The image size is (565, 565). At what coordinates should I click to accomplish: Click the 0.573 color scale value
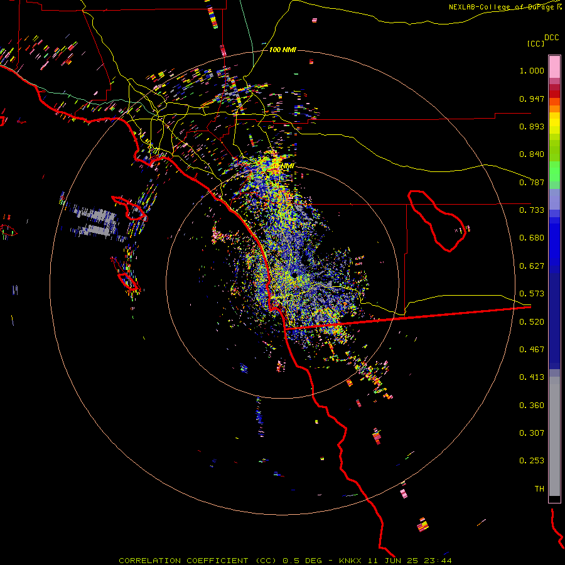[532, 294]
